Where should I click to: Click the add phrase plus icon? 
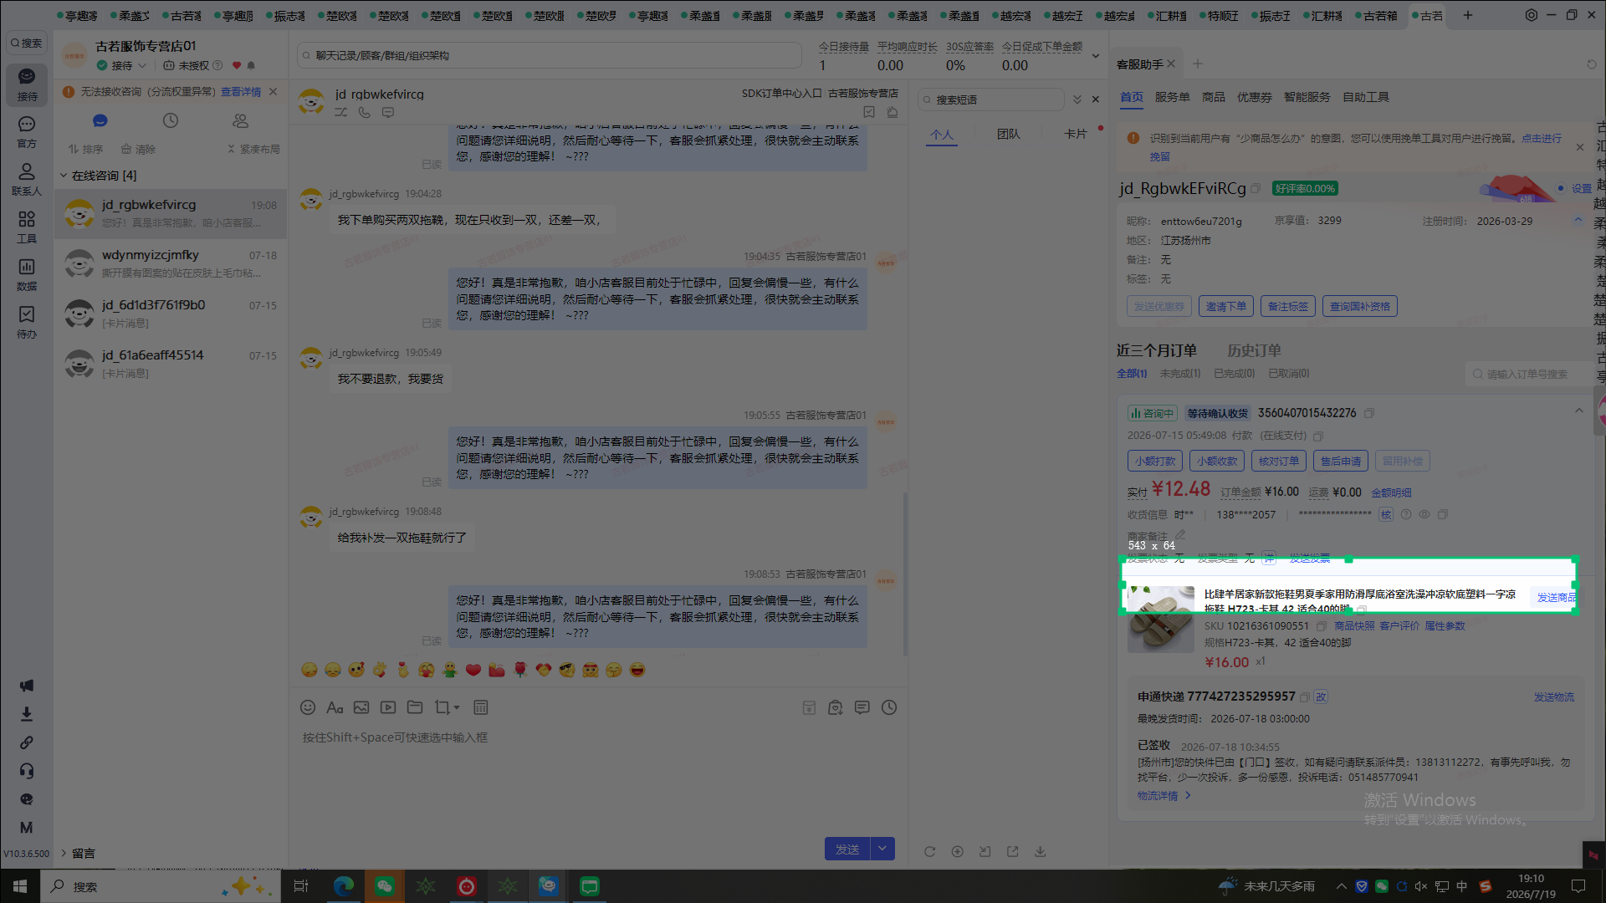(957, 851)
